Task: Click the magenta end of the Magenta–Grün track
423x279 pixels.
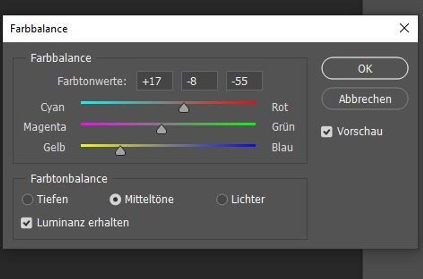Action: tap(84, 124)
